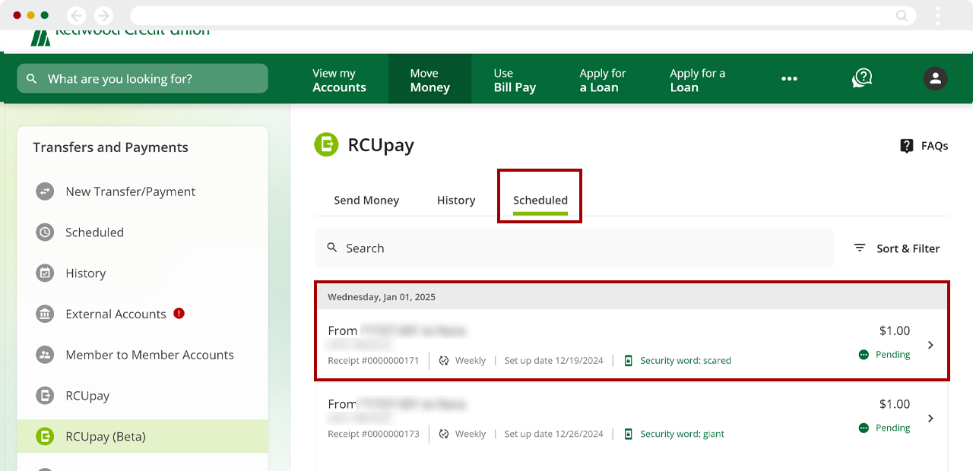This screenshot has width=973, height=471.
Task: Click 'Security word: scared' text
Action: pos(686,361)
